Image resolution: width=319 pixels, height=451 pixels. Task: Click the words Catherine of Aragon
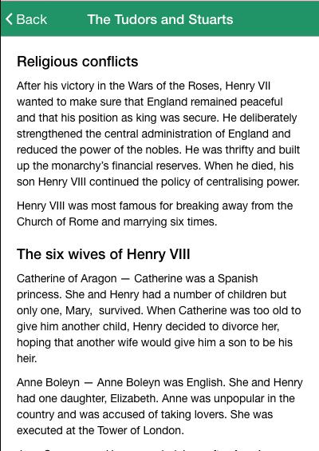[66, 278]
